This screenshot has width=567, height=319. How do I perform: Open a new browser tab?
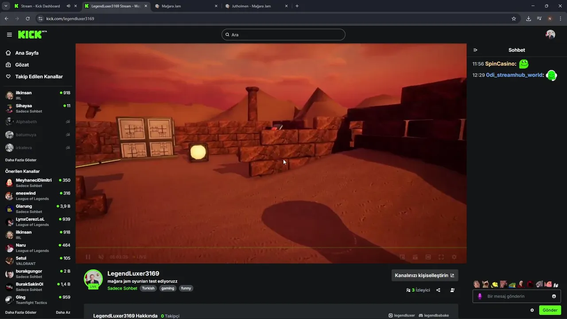coord(297,6)
